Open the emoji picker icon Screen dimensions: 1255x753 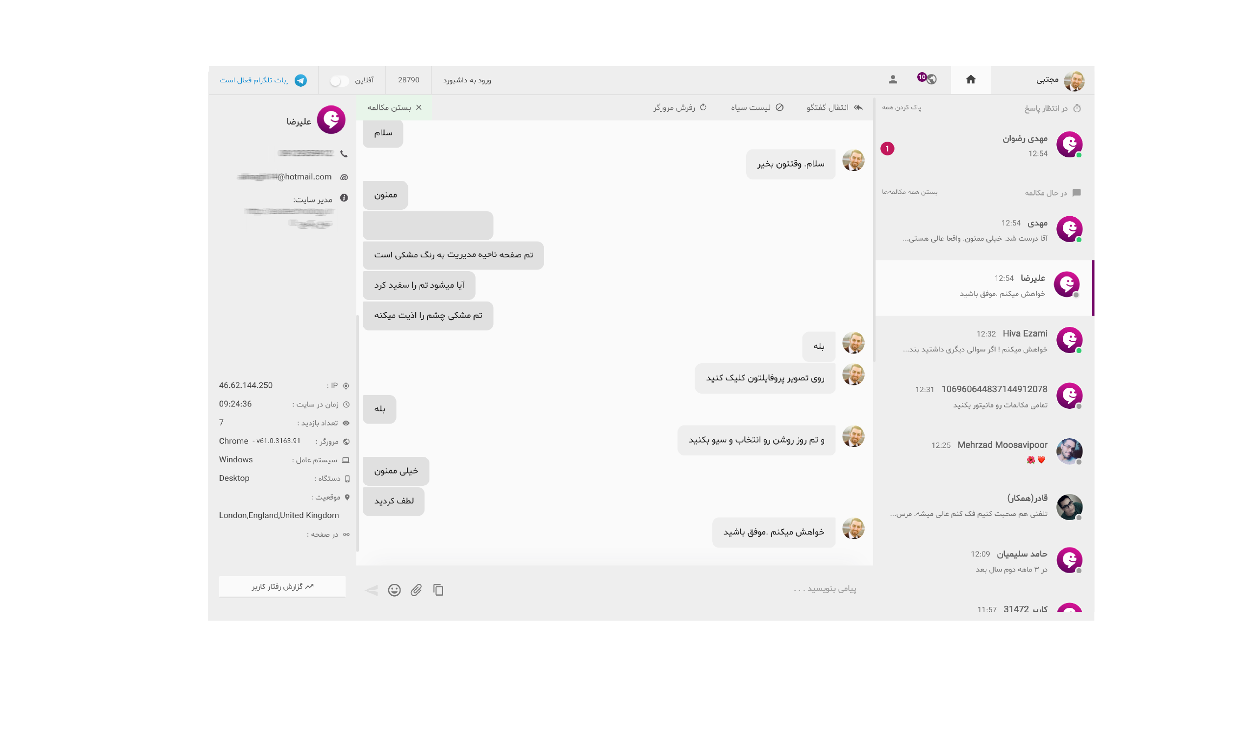click(x=394, y=590)
